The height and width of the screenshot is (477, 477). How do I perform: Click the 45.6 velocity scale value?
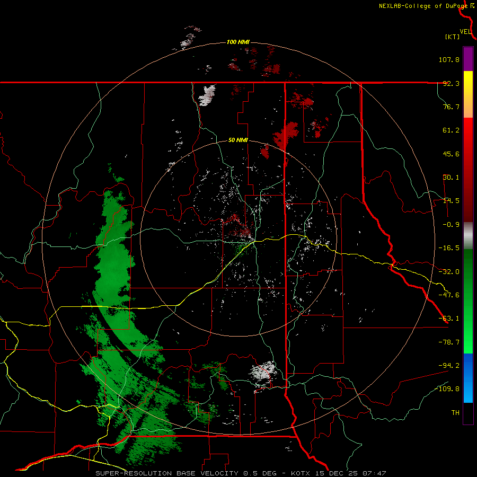[x=451, y=154]
